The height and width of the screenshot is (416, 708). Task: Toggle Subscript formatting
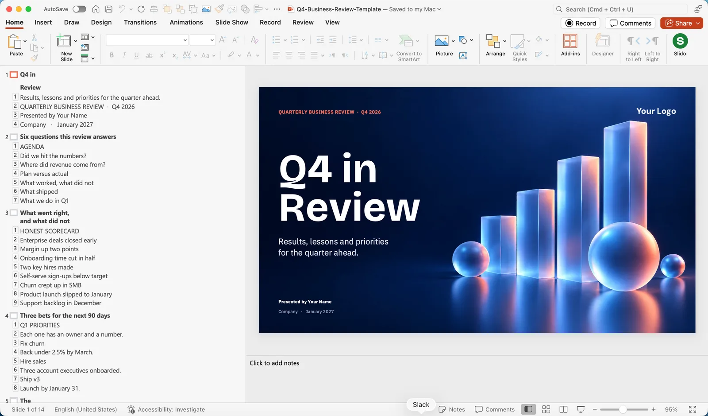[175, 55]
